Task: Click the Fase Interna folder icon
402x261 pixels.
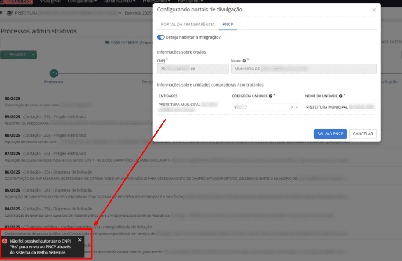Action: click(x=107, y=43)
